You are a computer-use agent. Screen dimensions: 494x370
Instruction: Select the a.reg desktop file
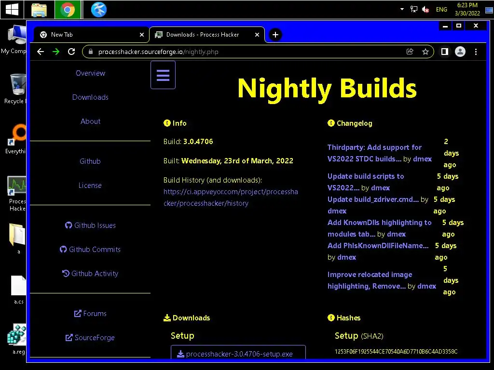tap(17, 339)
